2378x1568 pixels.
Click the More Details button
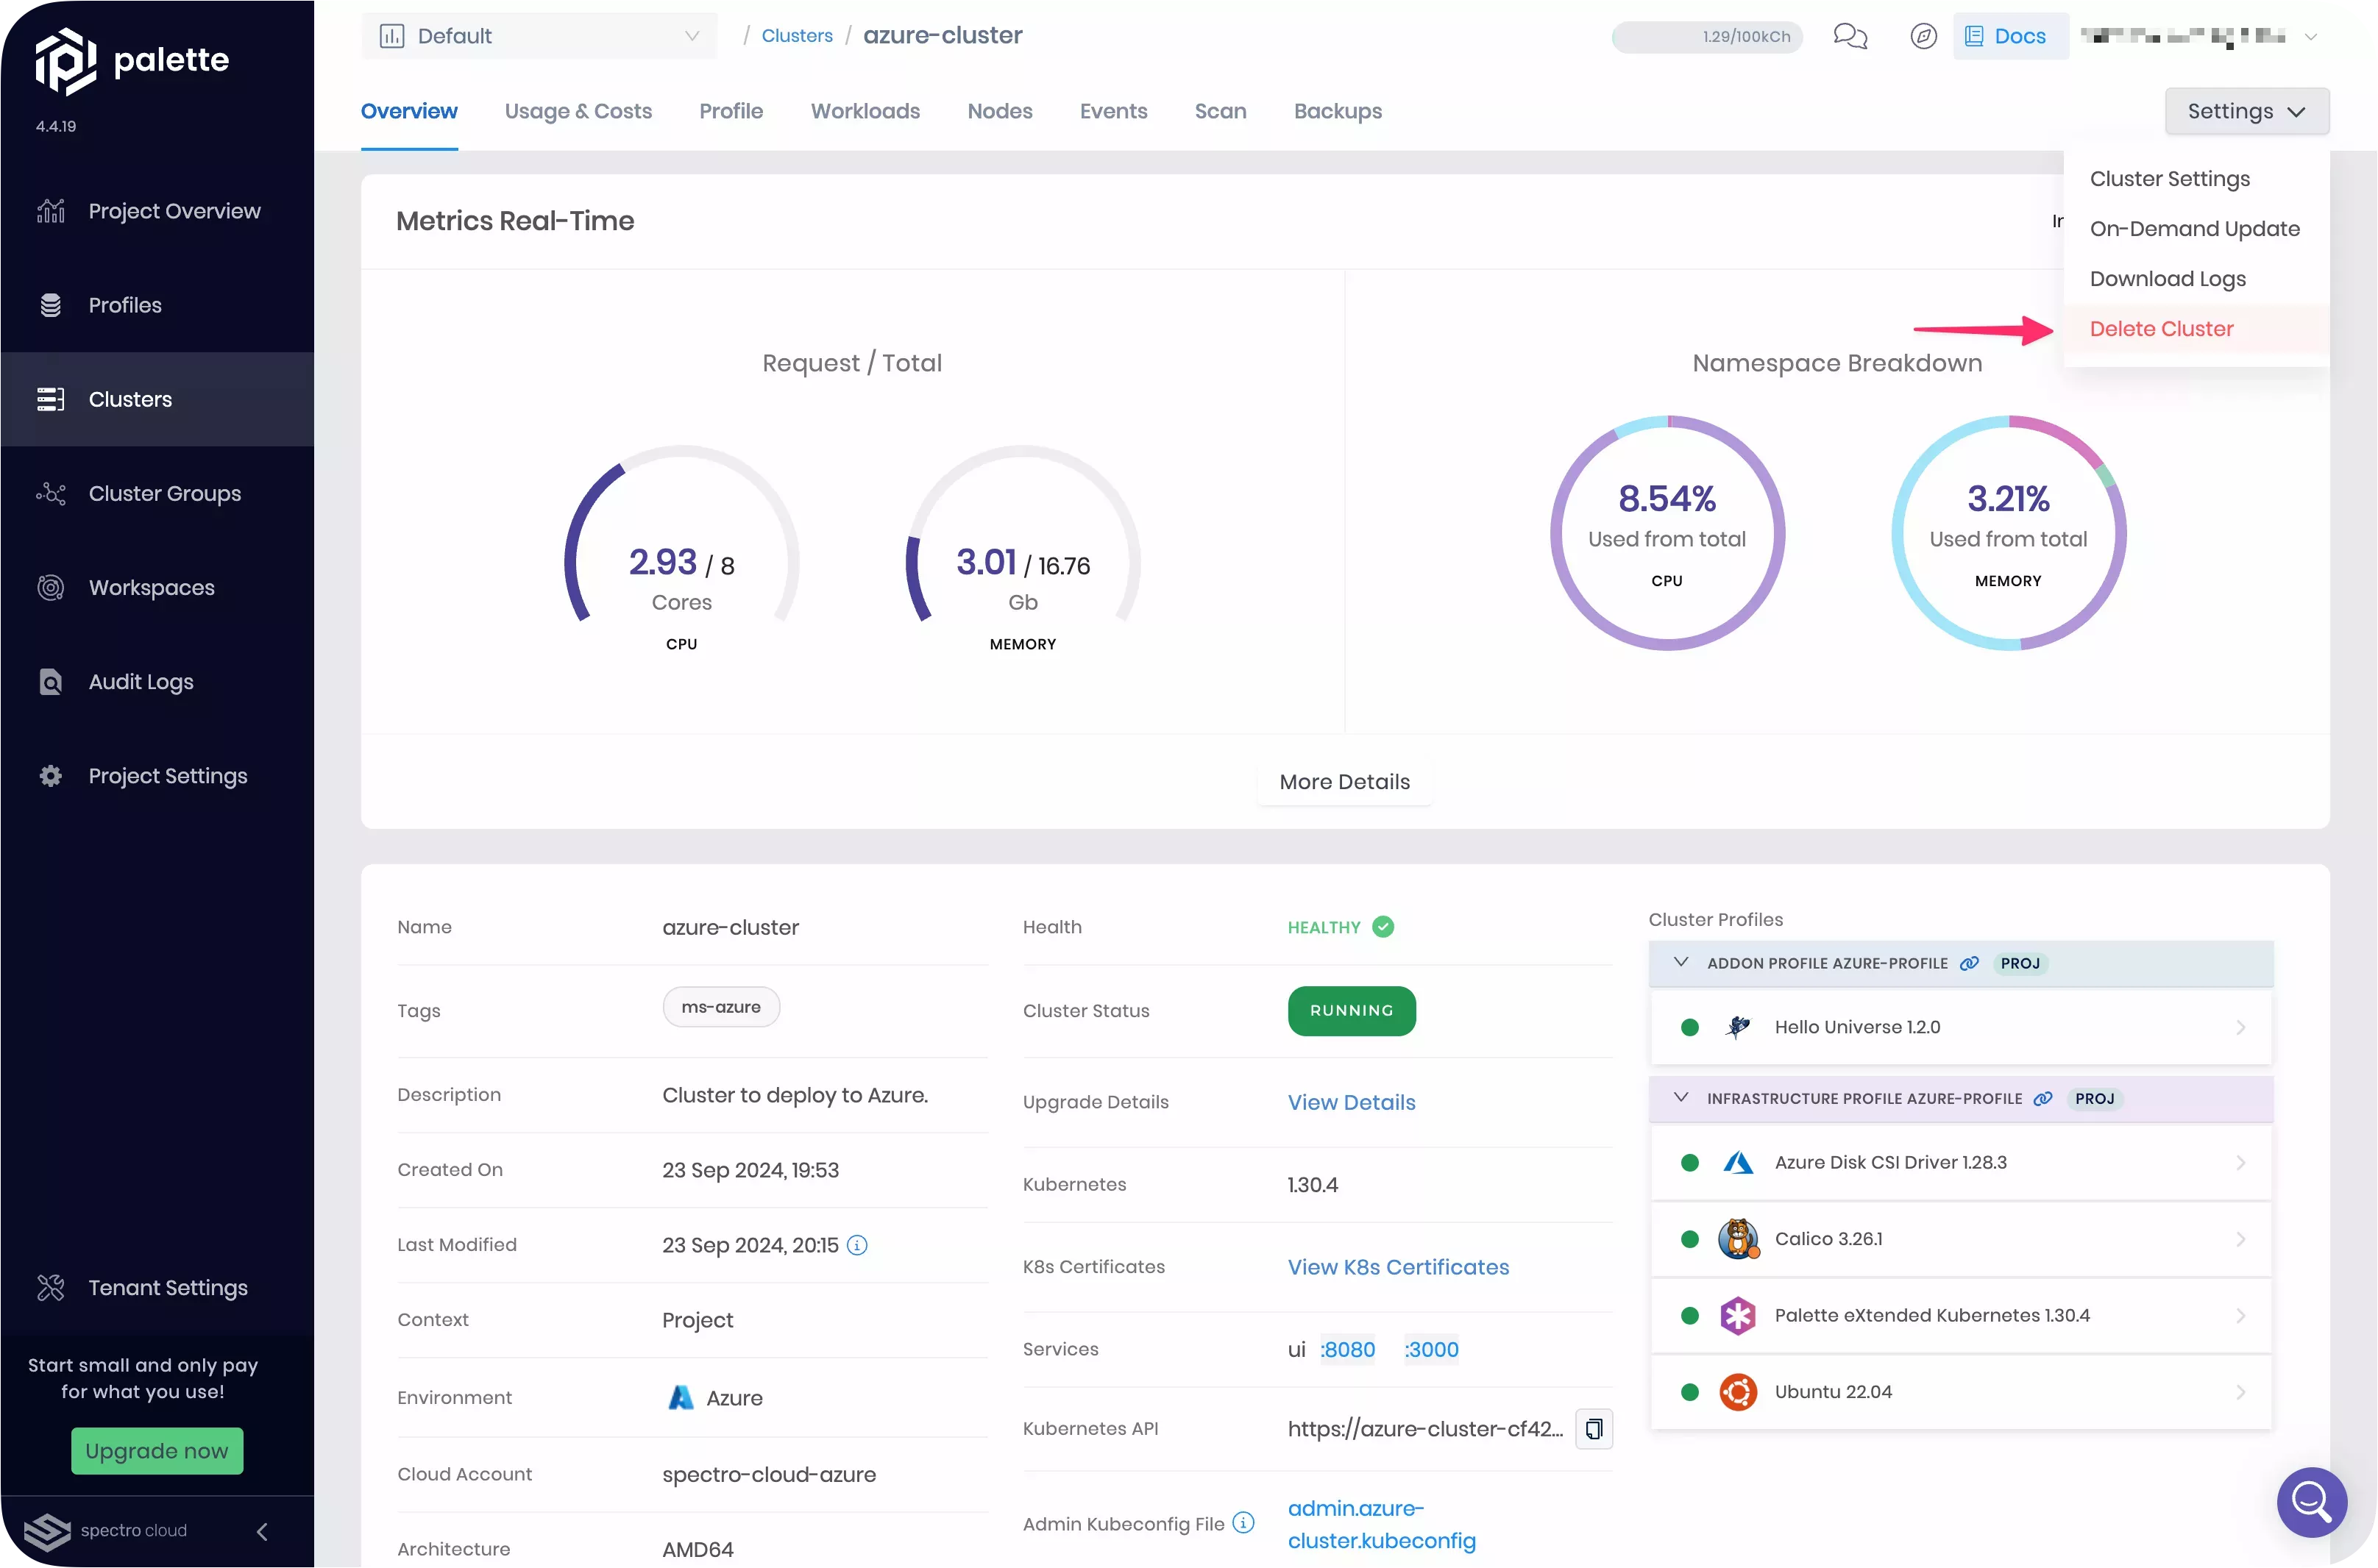pyautogui.click(x=1344, y=782)
